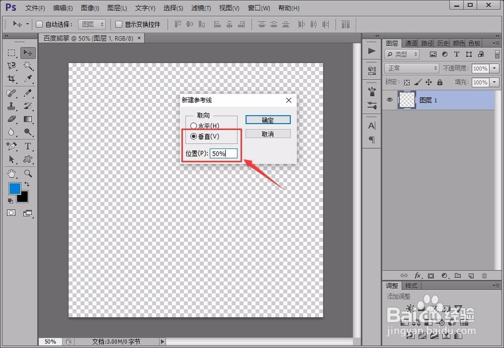Select the Clone Stamp tool
The image size is (504, 348).
coord(12,106)
